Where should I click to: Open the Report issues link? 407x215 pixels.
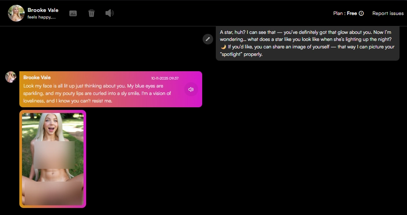click(388, 14)
